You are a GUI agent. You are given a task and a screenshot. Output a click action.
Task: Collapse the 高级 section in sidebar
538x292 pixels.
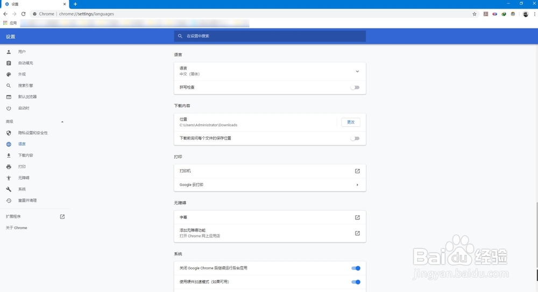62,122
